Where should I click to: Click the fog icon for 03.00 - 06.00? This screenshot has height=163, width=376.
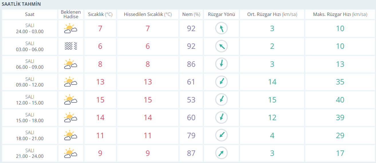point(71,46)
